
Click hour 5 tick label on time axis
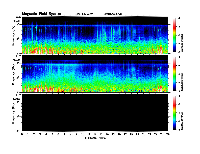click(52, 134)
